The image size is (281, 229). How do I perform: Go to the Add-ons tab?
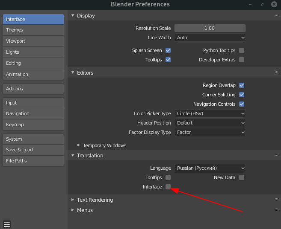(x=33, y=89)
